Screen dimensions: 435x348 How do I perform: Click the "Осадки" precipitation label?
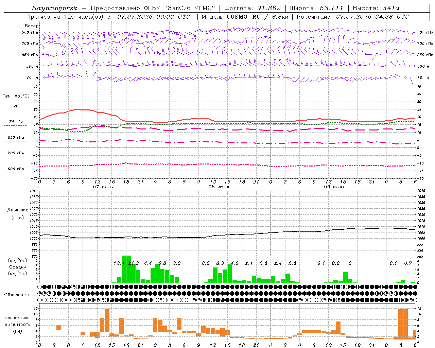pyautogui.click(x=17, y=267)
